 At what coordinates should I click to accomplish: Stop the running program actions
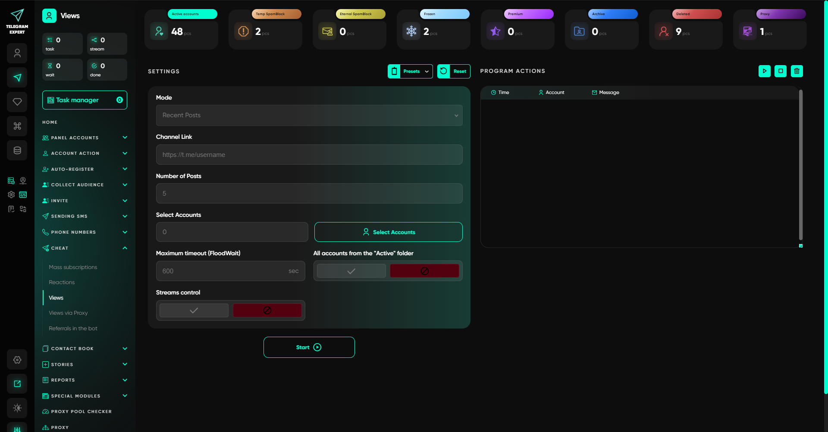coord(781,71)
